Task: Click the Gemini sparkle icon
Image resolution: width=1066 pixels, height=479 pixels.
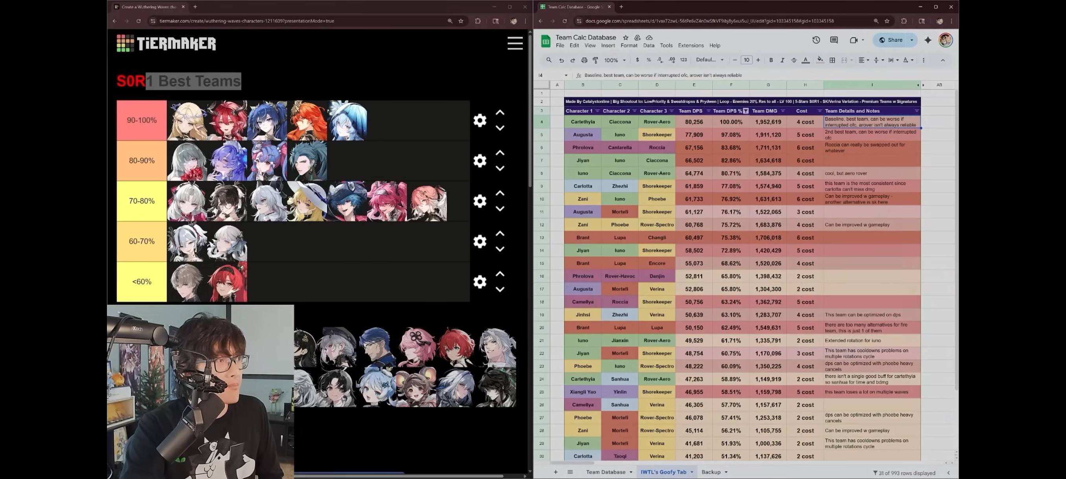Action: 928,40
